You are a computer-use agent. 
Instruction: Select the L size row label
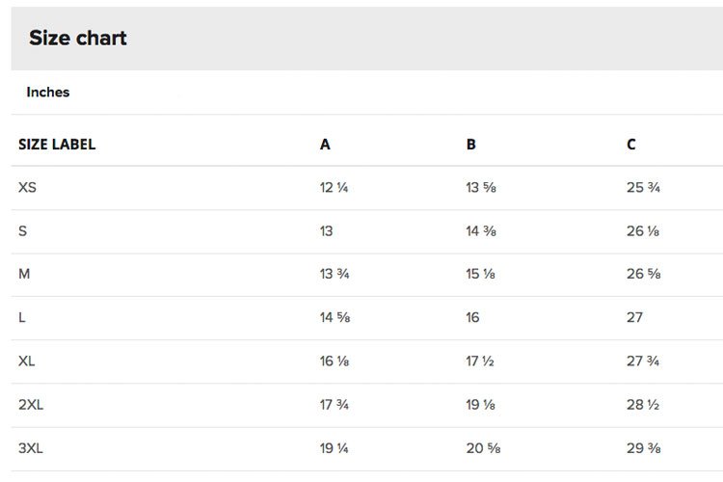(21, 317)
